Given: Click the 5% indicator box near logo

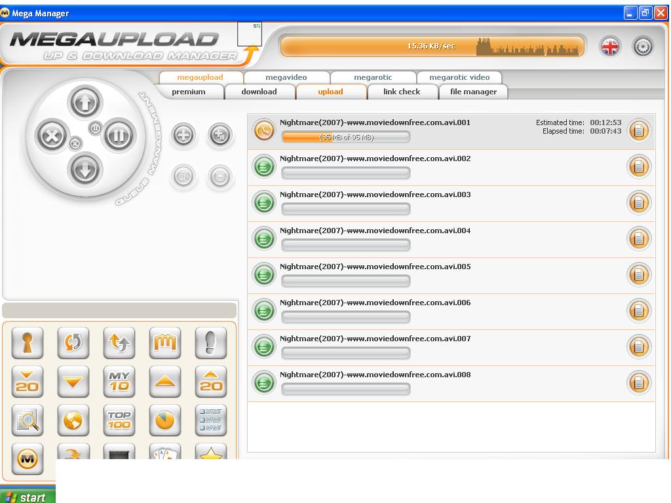Looking at the screenshot, I should pyautogui.click(x=250, y=34).
